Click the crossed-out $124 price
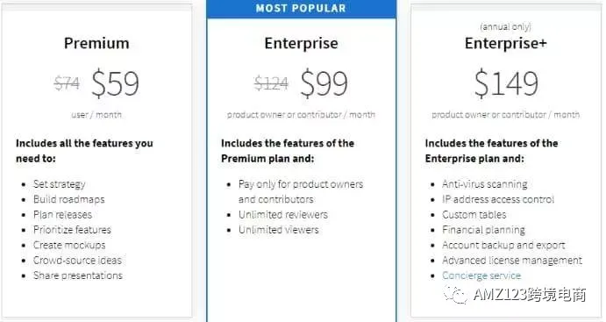 [x=271, y=83]
